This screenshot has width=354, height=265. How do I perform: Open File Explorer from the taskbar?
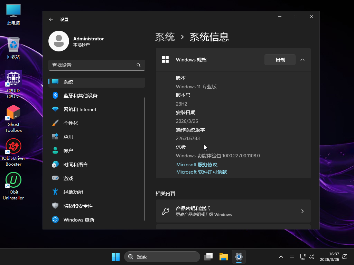[224, 257]
